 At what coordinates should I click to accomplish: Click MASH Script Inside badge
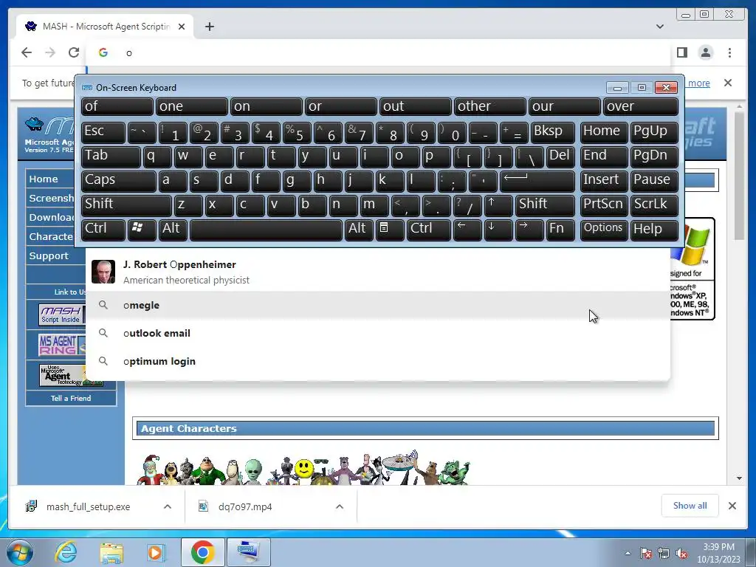point(62,315)
